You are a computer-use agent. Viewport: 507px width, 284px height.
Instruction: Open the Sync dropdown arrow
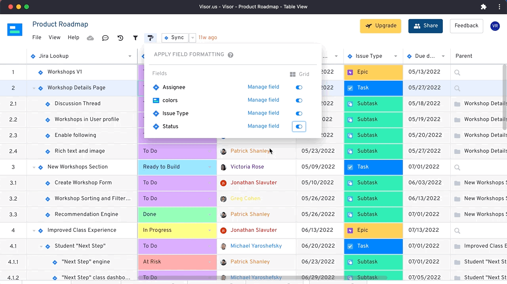coord(193,38)
